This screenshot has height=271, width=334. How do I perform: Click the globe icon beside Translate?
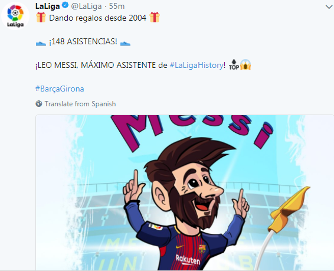point(39,104)
